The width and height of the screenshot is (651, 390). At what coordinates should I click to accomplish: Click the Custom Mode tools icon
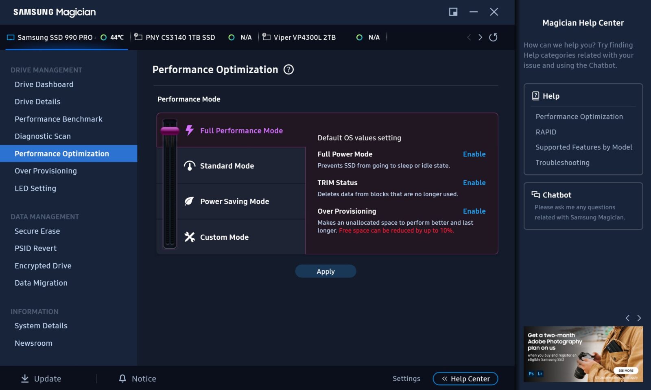[190, 237]
